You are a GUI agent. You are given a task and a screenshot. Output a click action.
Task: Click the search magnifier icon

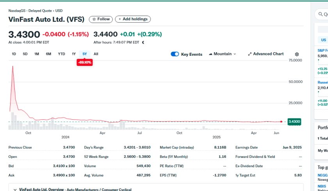[x=321, y=14]
